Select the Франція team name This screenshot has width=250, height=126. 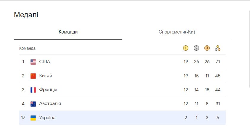(x=48, y=90)
